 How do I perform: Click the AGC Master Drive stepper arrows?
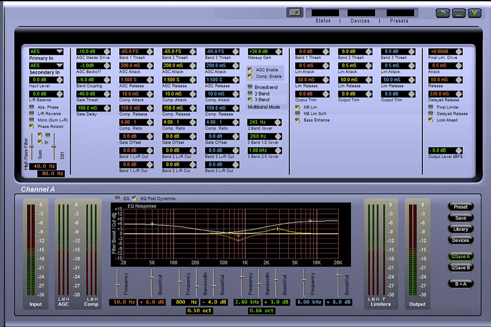click(107, 51)
